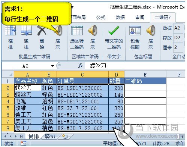Click cell HS-MGD171231002
This screenshot has height=147, width=187.
coord(82,121)
